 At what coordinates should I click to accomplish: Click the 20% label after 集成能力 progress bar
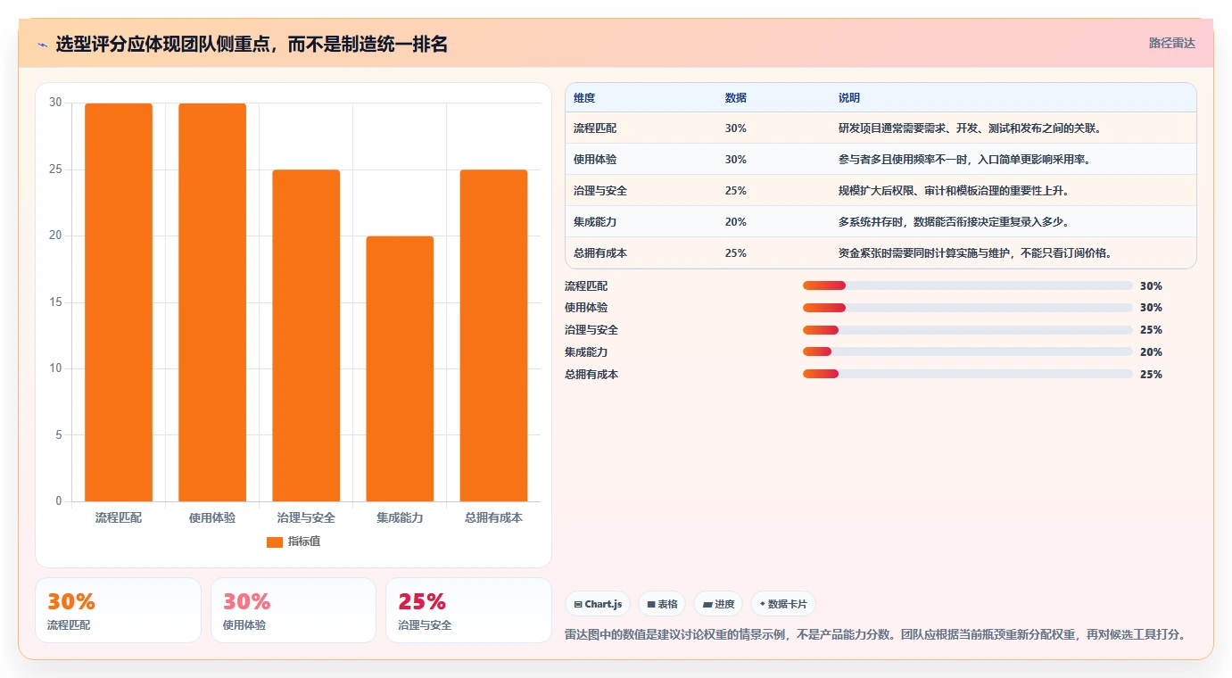click(x=1151, y=352)
